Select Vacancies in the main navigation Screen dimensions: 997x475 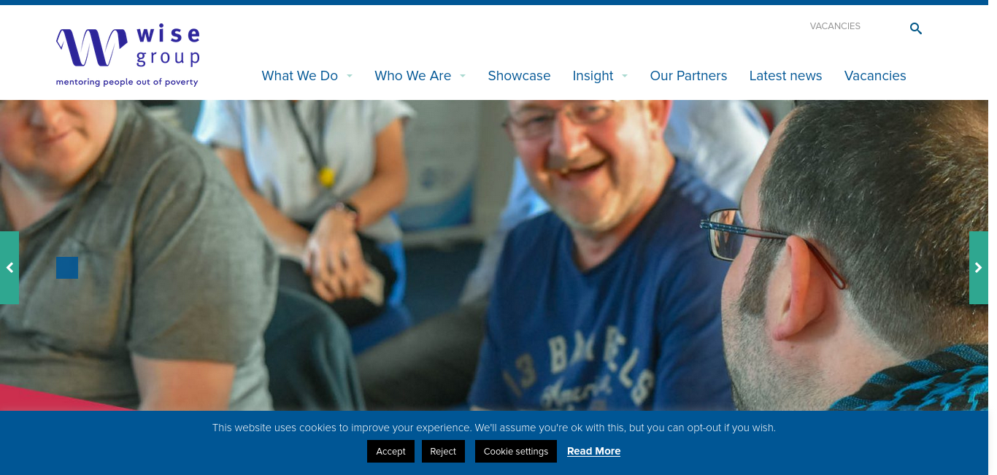875,76
